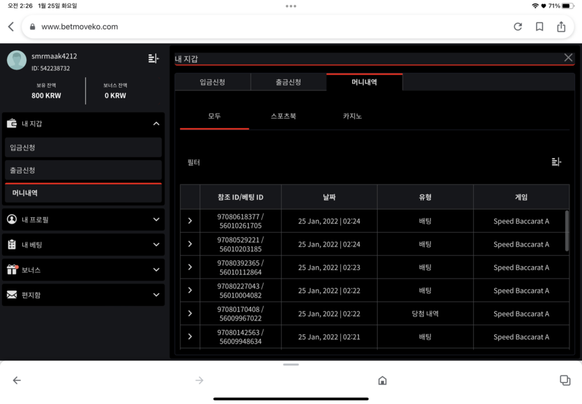Screen dimensions: 582x404
Task: Click the 유형 column header
Action: pyautogui.click(x=425, y=197)
